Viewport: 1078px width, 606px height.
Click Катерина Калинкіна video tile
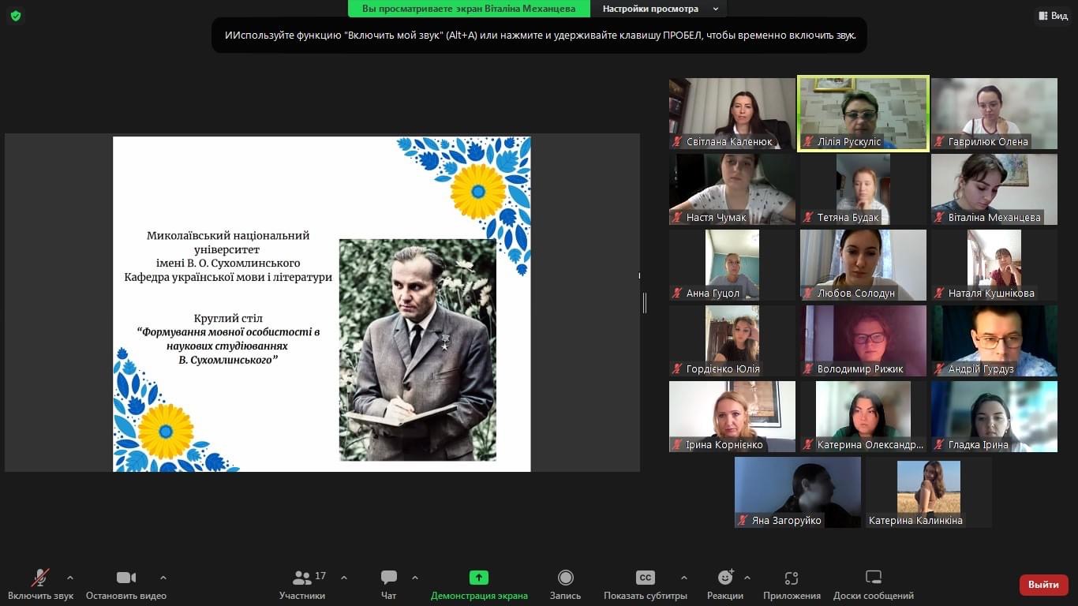[928, 492]
